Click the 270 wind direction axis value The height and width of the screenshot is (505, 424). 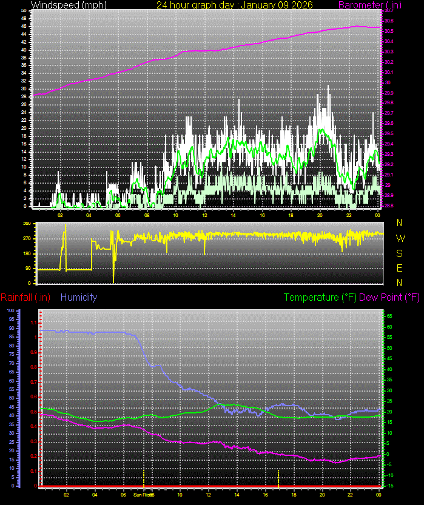click(x=26, y=238)
